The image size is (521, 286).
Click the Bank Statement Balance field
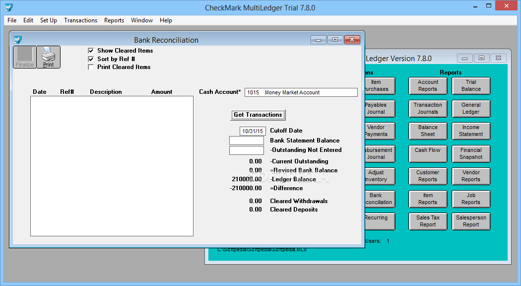click(247, 141)
